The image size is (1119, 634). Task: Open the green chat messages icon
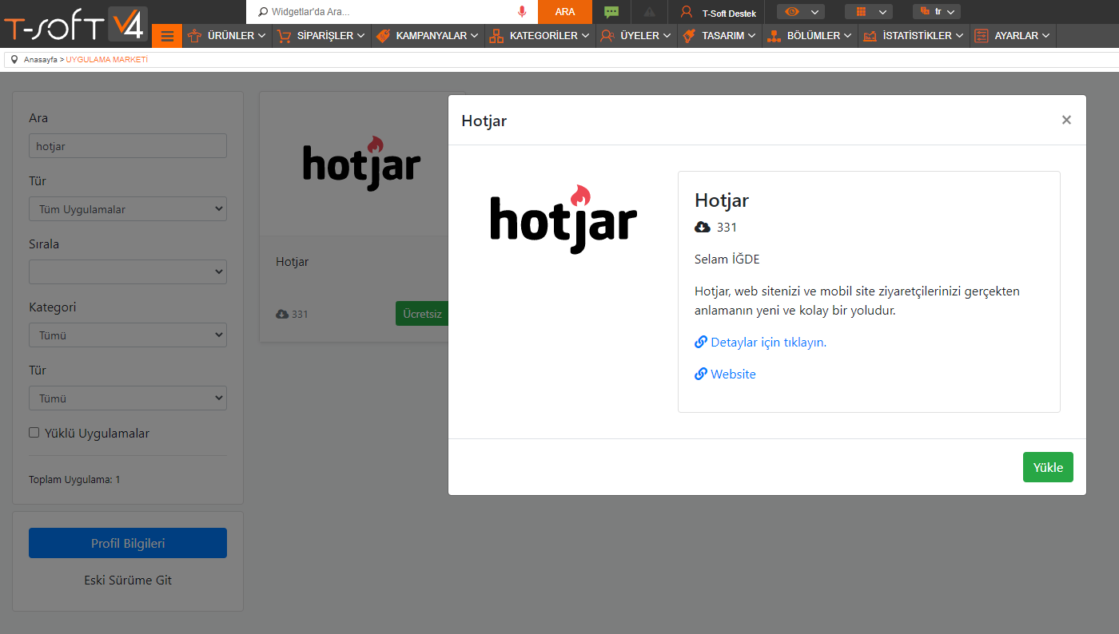click(611, 12)
